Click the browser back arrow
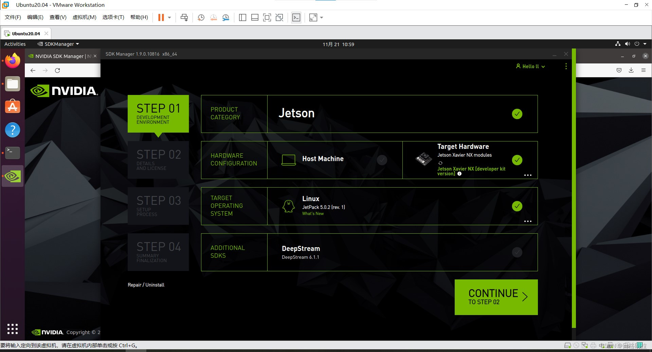The width and height of the screenshot is (652, 352). click(x=33, y=70)
